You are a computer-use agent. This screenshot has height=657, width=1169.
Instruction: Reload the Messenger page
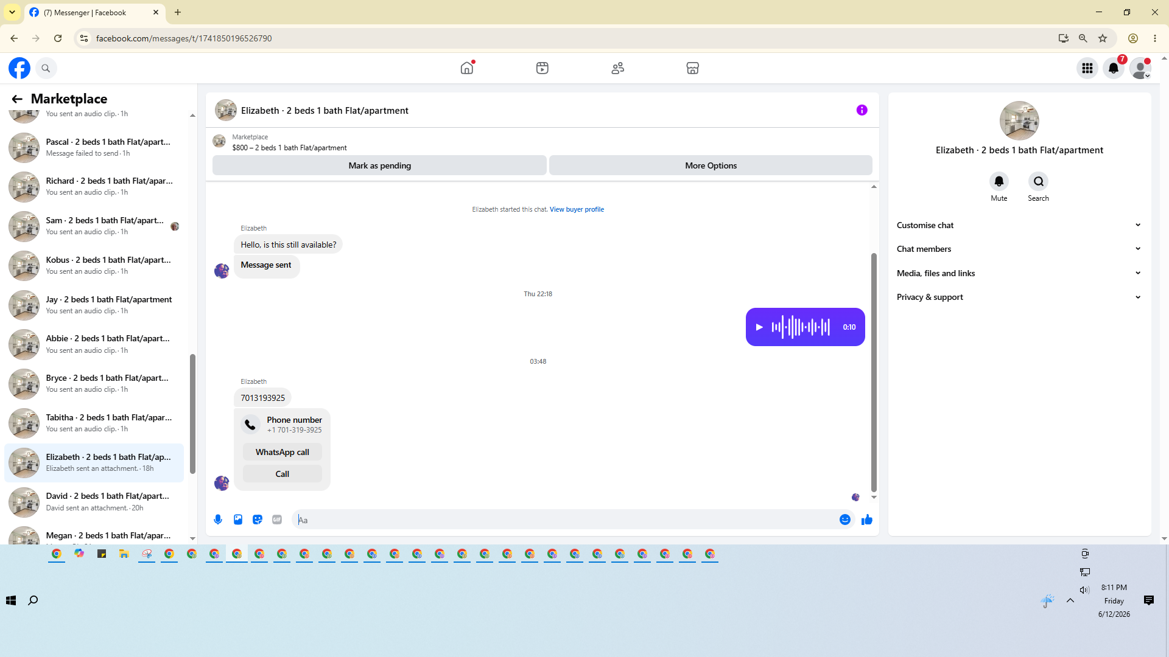point(58,38)
